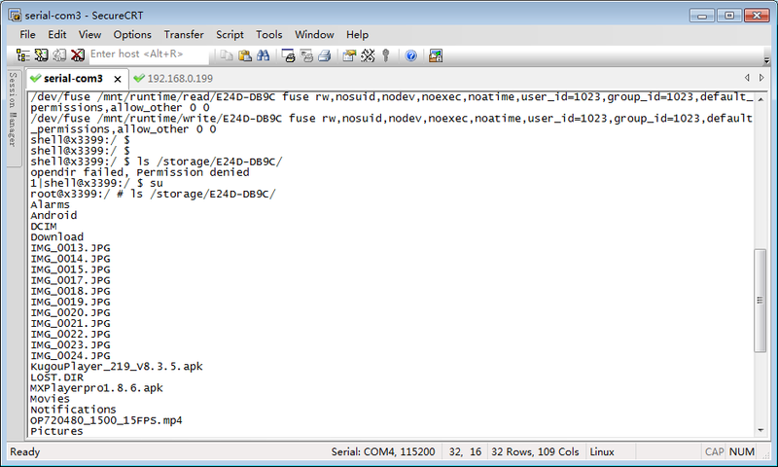Click the Enter host input field
The image size is (778, 467).
click(x=148, y=55)
